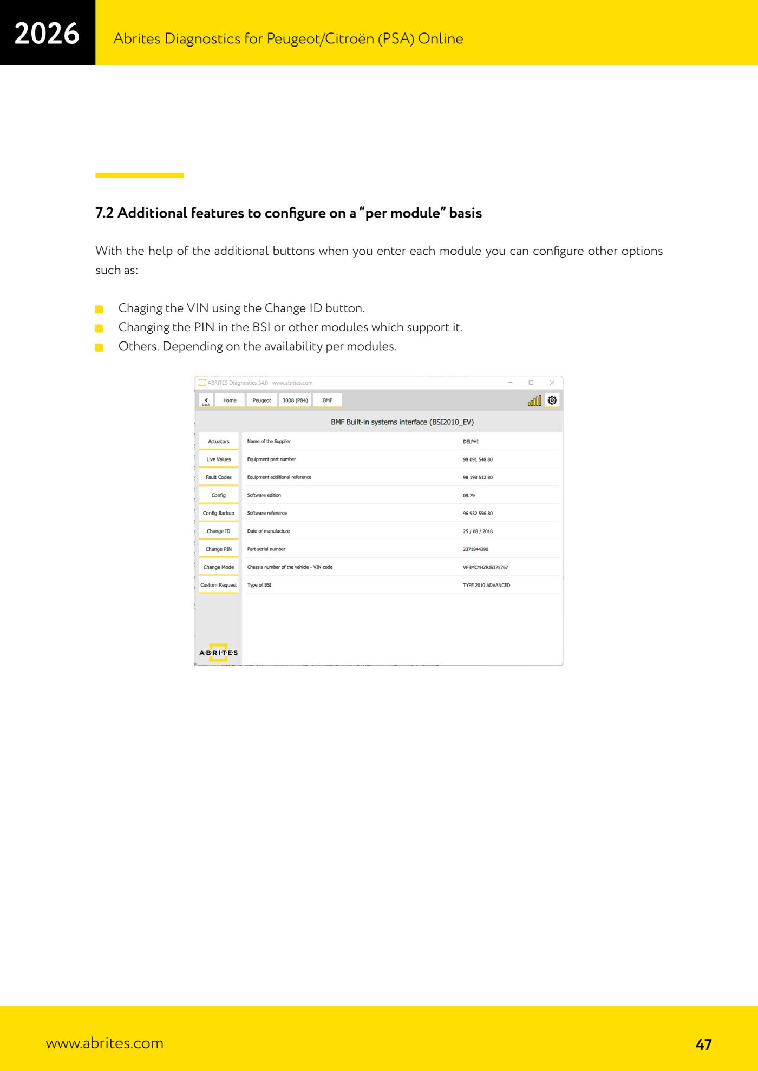Click the Change Mode button
This screenshot has width=758, height=1071.
tap(219, 567)
